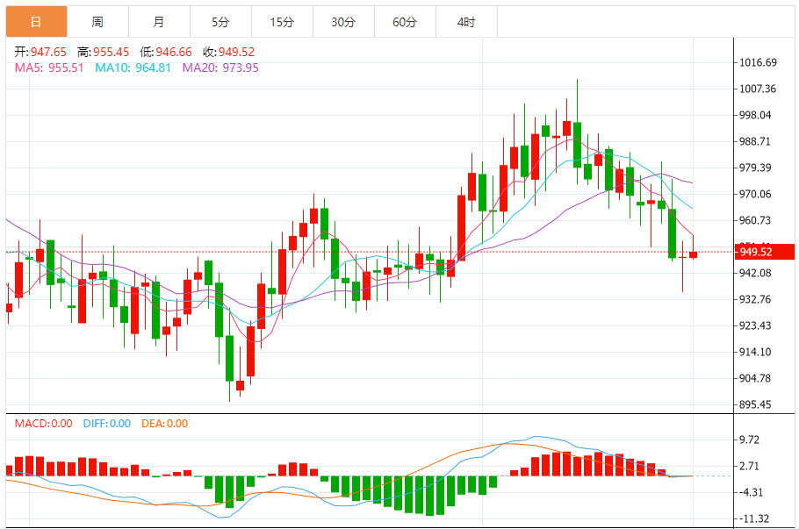The image size is (799, 529).
Task: Click the latest red candlestick at chart's right edge
Action: [x=693, y=254]
